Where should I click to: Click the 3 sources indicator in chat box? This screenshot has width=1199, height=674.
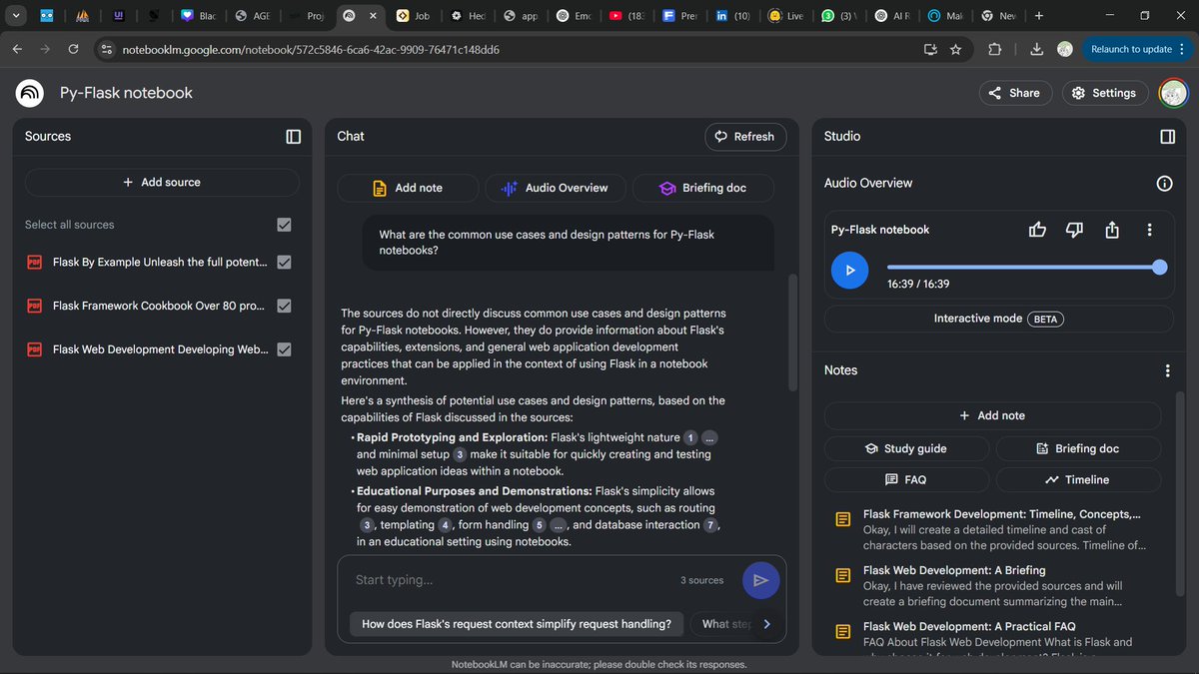click(x=702, y=580)
